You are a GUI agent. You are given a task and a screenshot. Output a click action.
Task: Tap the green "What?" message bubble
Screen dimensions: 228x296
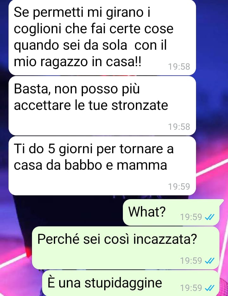(171, 212)
